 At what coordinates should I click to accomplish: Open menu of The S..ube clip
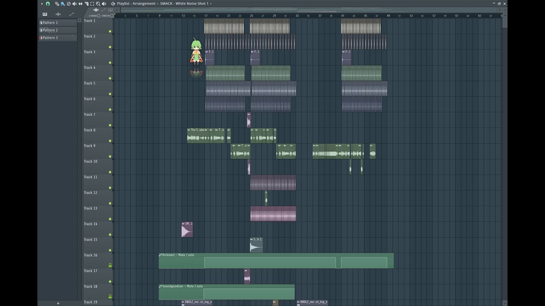[189, 130]
